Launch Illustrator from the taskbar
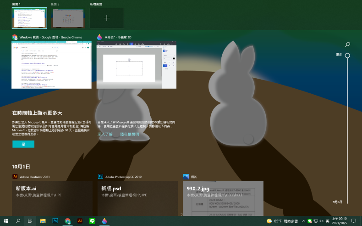 pyautogui.click(x=80, y=221)
